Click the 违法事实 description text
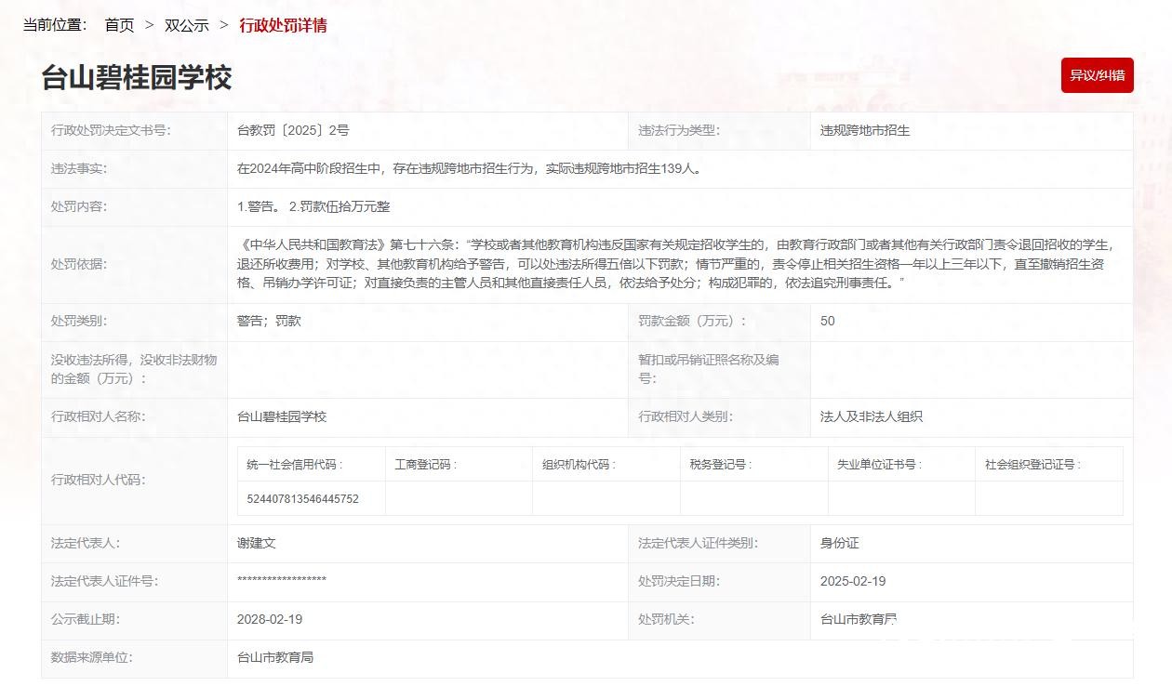The height and width of the screenshot is (686, 1172). pos(469,169)
